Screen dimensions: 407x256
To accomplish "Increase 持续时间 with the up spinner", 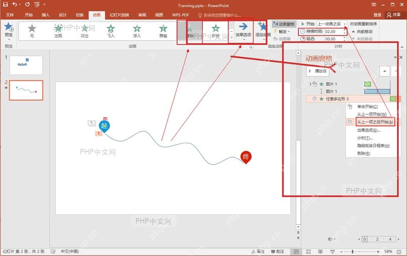I will [344, 30].
